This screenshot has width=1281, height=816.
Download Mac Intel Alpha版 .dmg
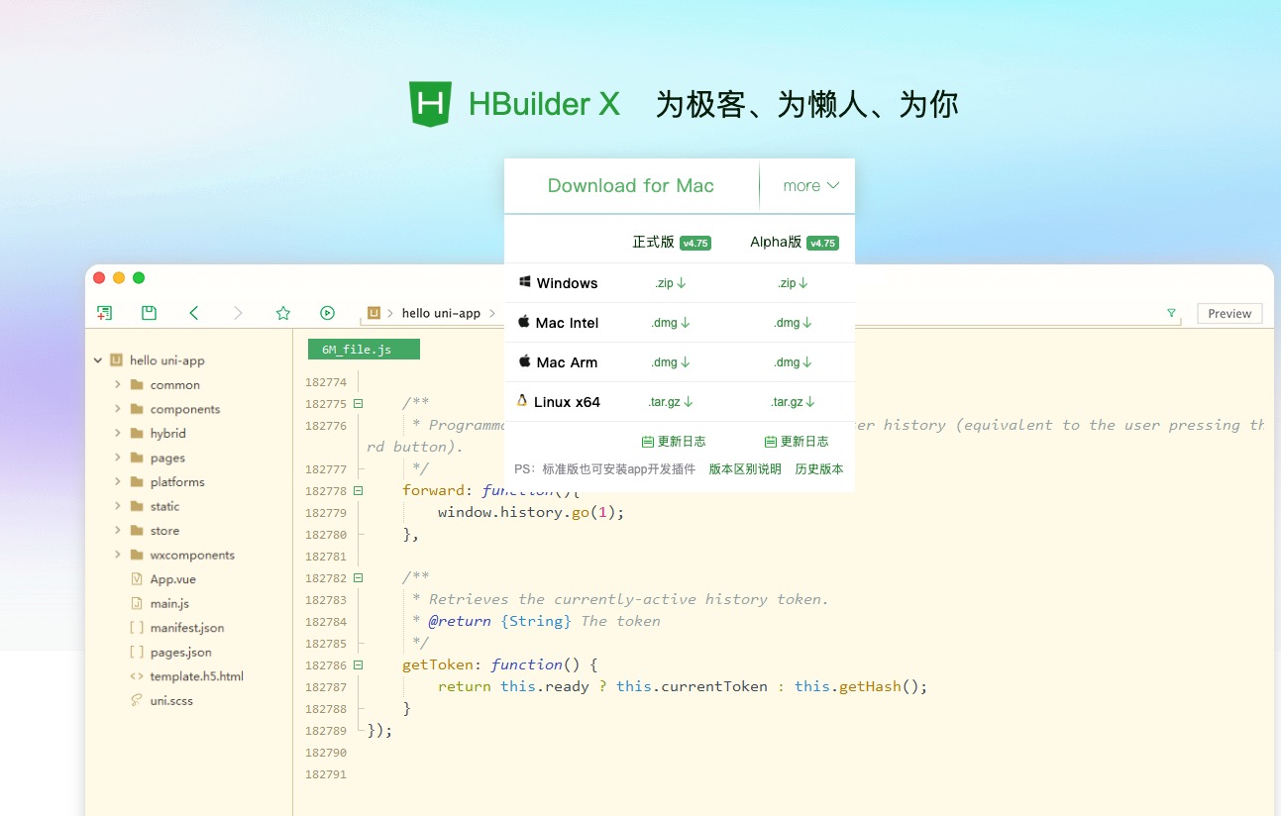pyautogui.click(x=793, y=323)
